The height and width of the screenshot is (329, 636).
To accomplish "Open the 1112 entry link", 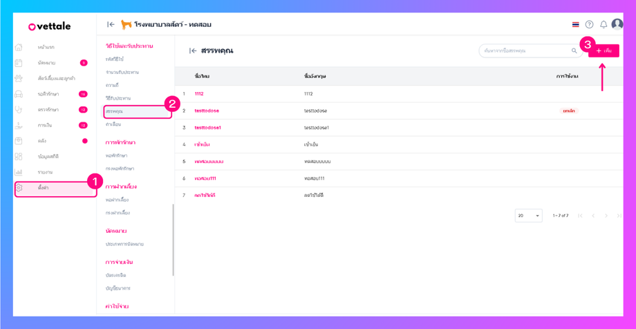I will [199, 94].
